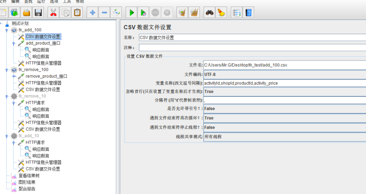
Task: Open the Function Helper dialog icon
Action: point(237,13)
